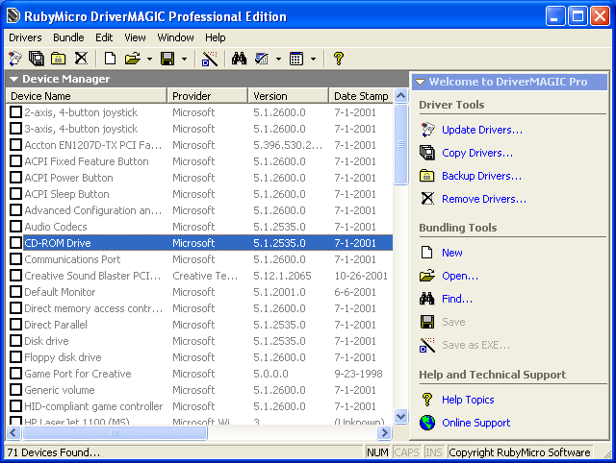This screenshot has width=616, height=463.
Task: Sort by the Date Stamp column header
Action: click(361, 96)
